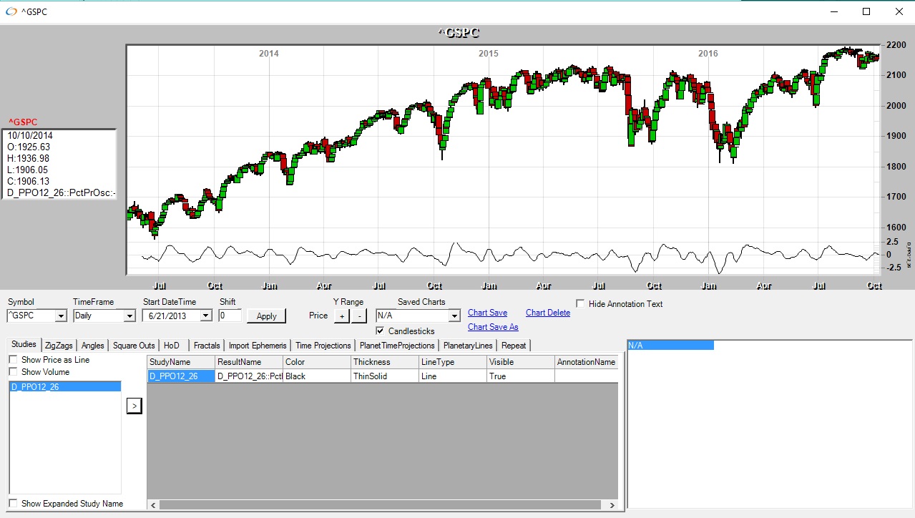The width and height of the screenshot is (915, 518).
Task: Click the app icon in title bar
Action: (x=11, y=11)
